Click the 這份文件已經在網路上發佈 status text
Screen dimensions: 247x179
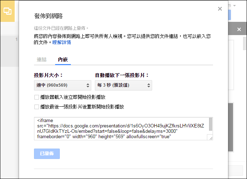[61, 28]
